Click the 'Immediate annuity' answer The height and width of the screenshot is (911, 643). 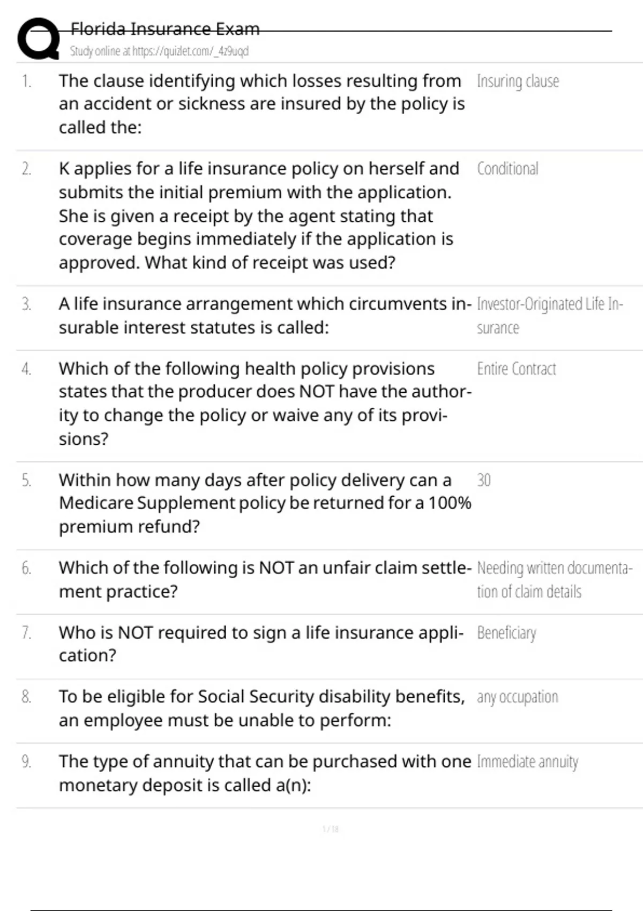(x=527, y=761)
